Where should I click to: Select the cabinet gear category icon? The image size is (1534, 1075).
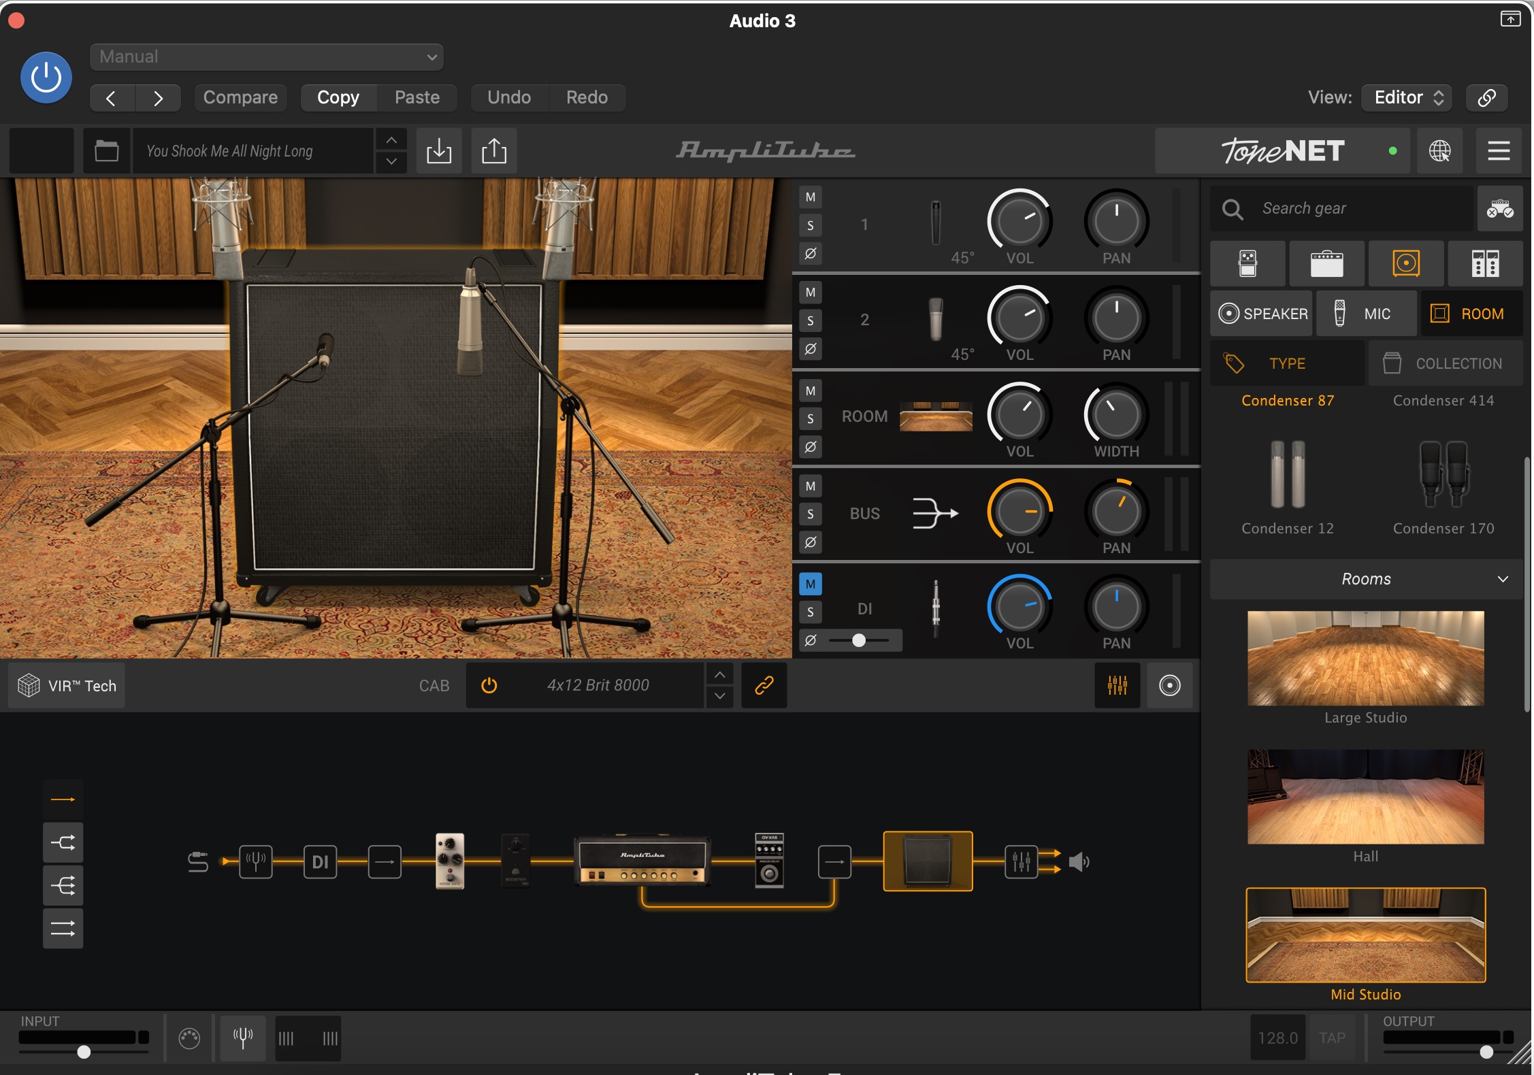[1406, 263]
